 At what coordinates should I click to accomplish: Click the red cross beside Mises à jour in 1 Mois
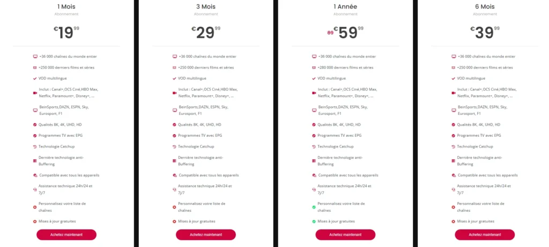point(35,221)
